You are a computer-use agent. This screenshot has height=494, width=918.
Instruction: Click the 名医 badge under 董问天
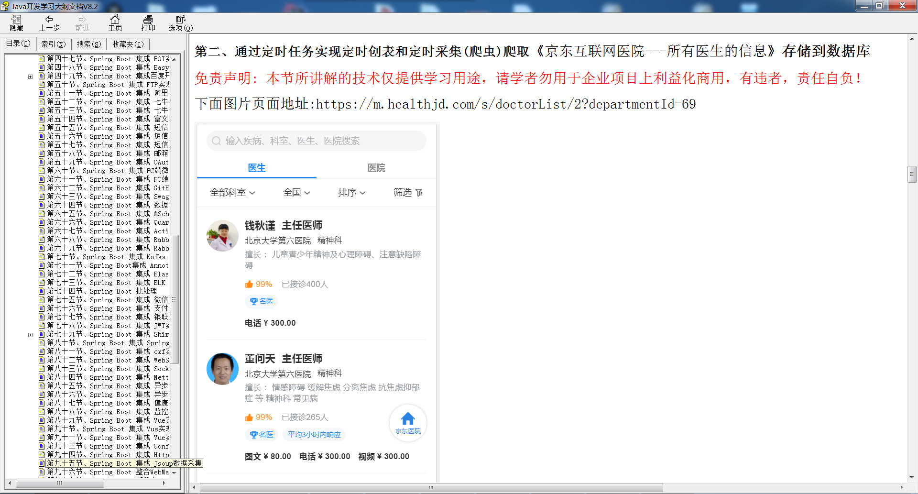pos(262,435)
